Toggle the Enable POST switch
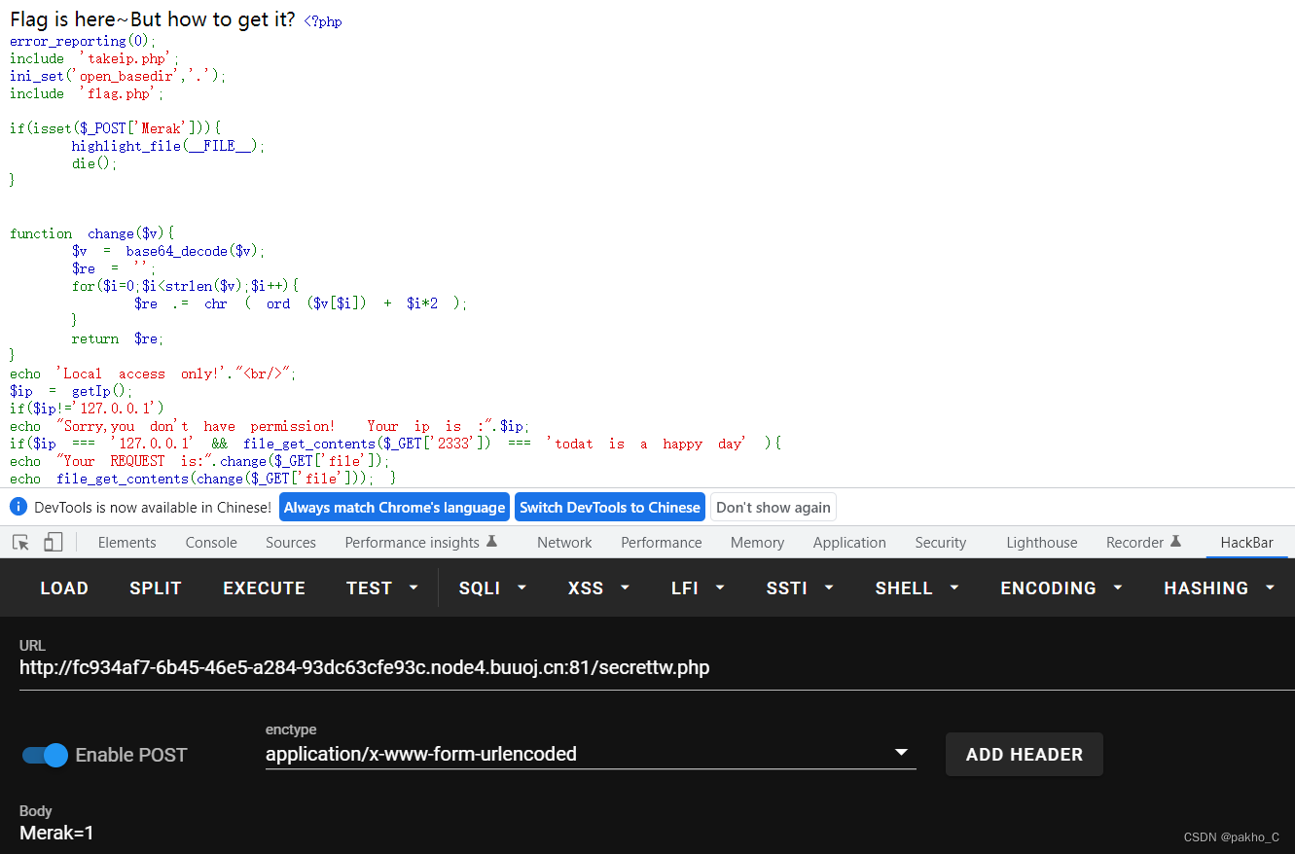Image resolution: width=1295 pixels, height=854 pixels. (x=45, y=755)
